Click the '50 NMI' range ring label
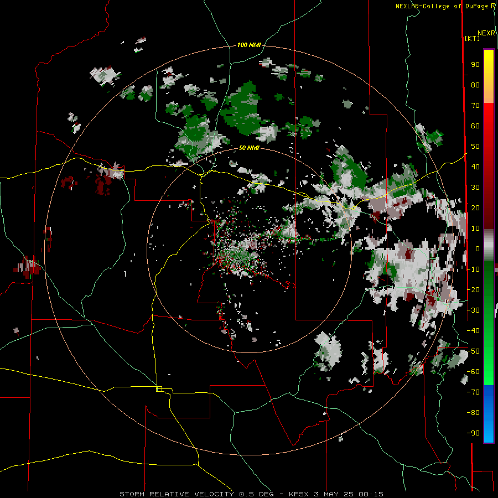Viewport: 498px width, 498px height. [x=249, y=148]
